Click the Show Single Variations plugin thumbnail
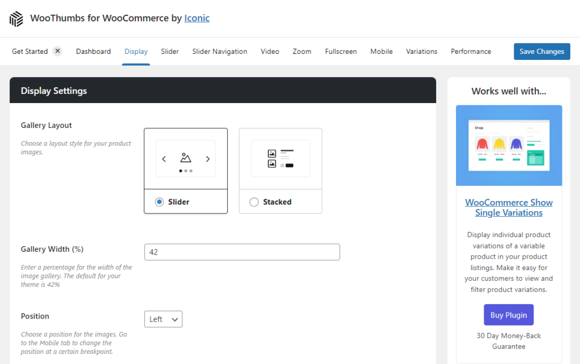The image size is (580, 364). click(509, 145)
